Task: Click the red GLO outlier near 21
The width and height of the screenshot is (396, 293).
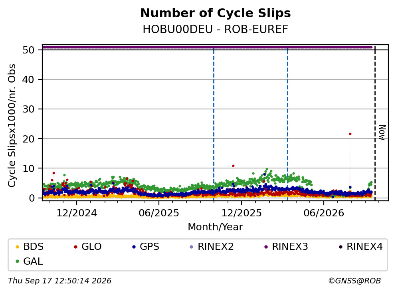Action: click(350, 134)
